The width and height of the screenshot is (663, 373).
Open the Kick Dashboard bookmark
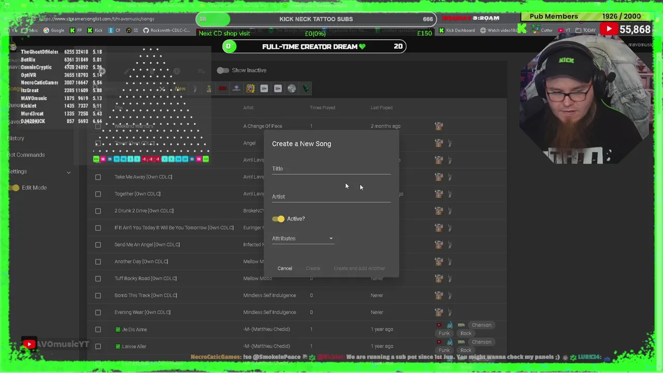(x=456, y=30)
